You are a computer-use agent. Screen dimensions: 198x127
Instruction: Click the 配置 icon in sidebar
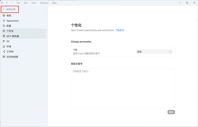point(4,26)
